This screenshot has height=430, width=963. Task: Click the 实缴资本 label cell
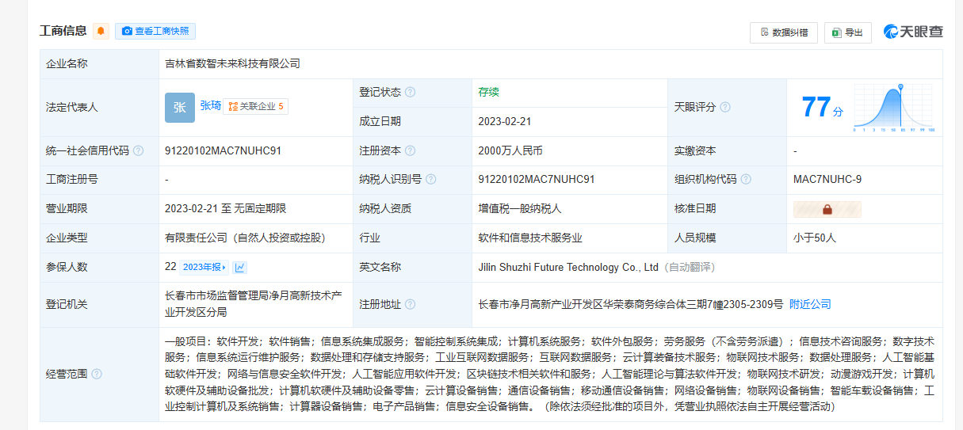pyautogui.click(x=727, y=150)
